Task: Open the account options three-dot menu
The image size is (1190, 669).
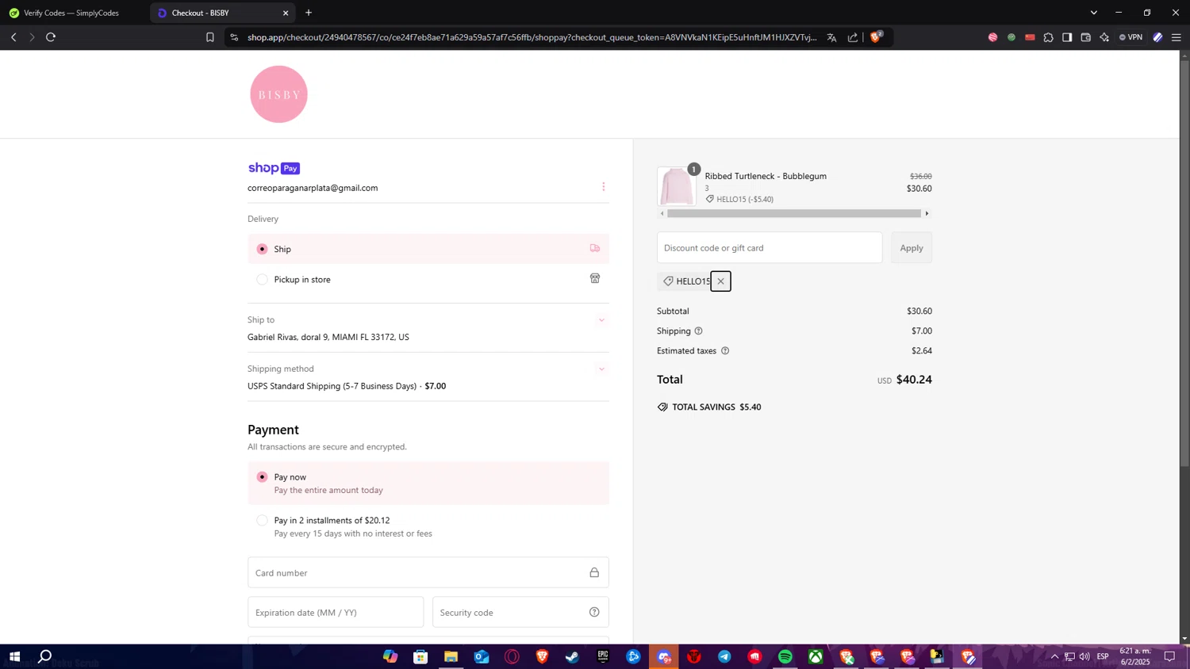Action: (603, 187)
